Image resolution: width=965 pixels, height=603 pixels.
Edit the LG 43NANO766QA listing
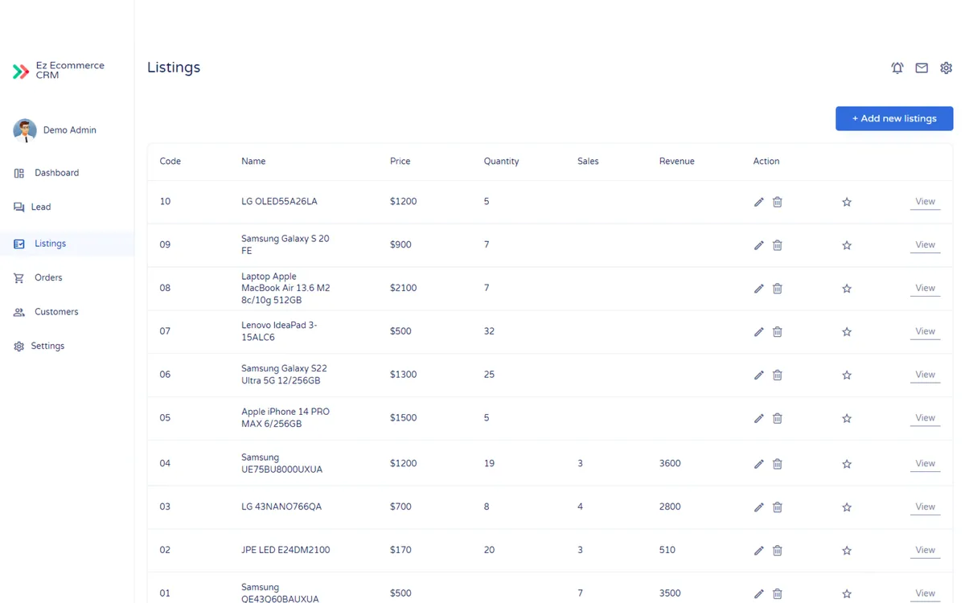[x=758, y=507]
